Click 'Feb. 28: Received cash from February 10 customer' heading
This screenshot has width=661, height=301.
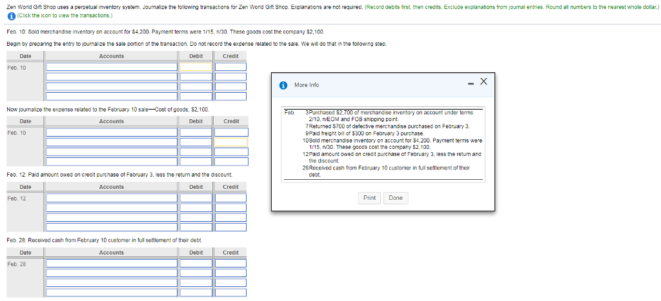pyautogui.click(x=105, y=240)
